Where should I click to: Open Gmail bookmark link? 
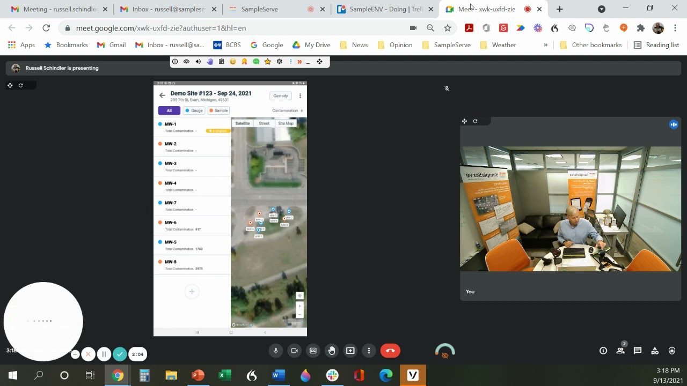[x=111, y=45]
